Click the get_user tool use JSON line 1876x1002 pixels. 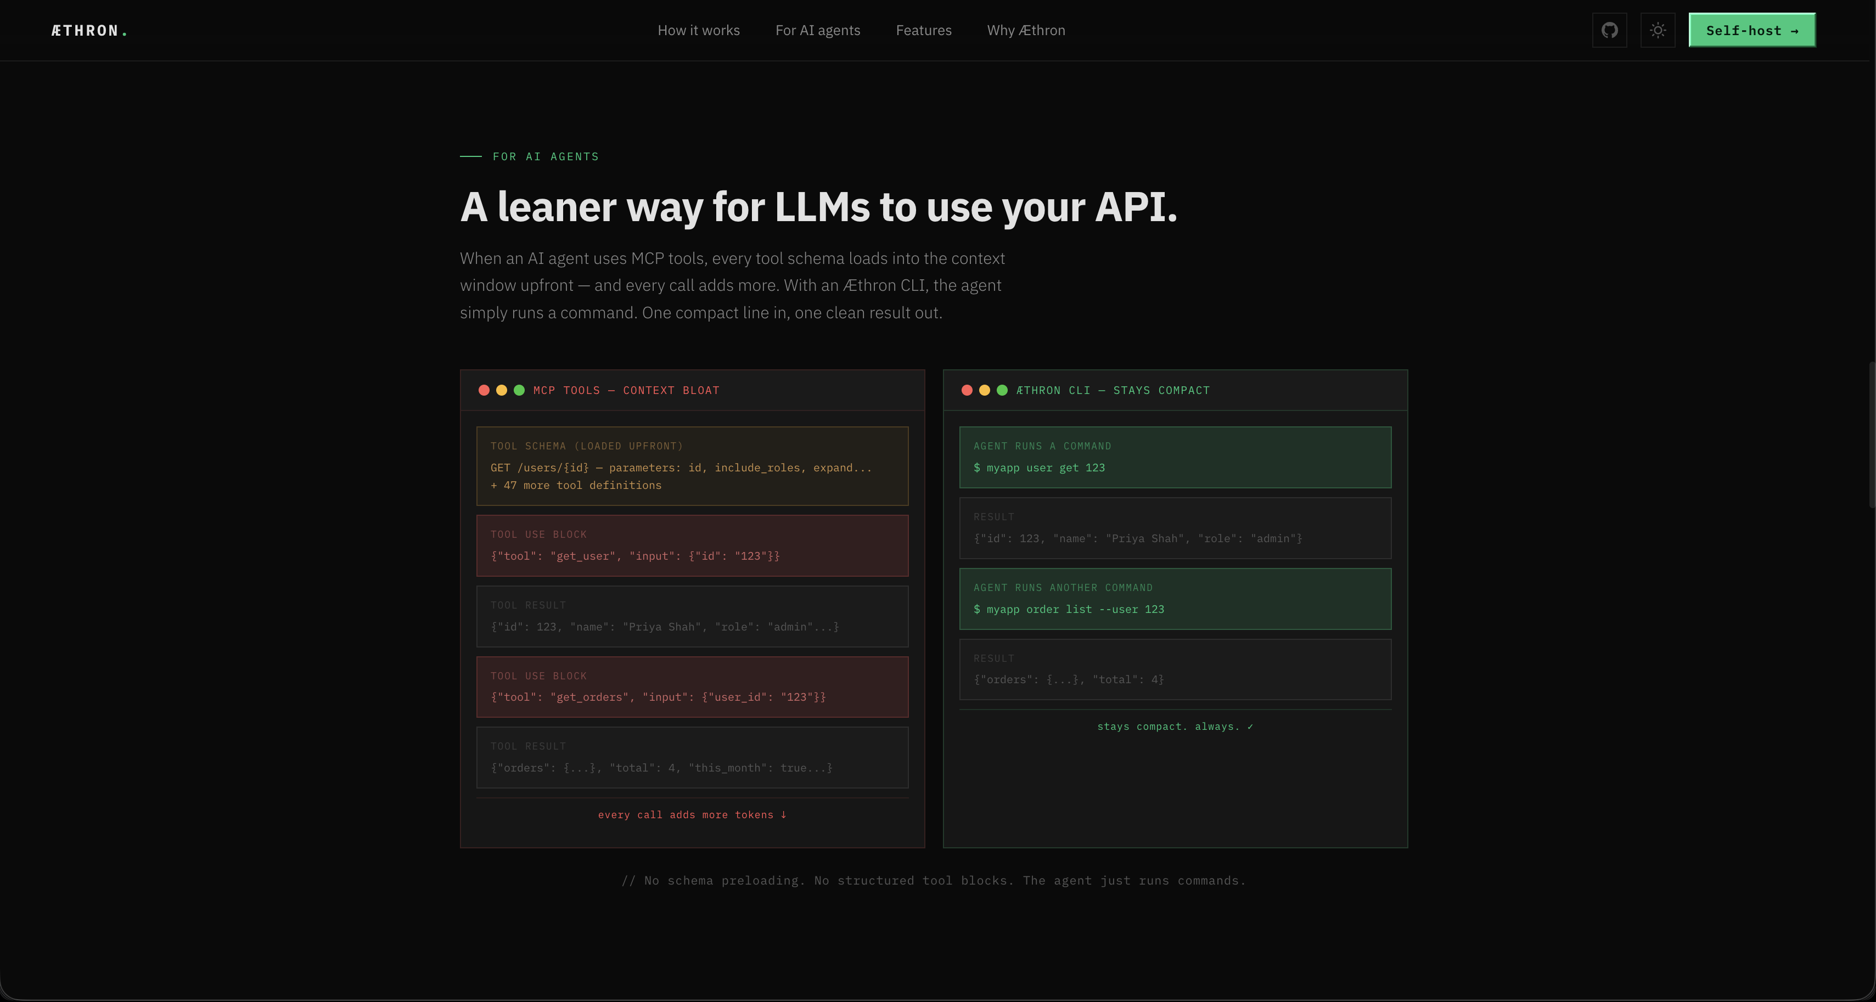tap(634, 556)
